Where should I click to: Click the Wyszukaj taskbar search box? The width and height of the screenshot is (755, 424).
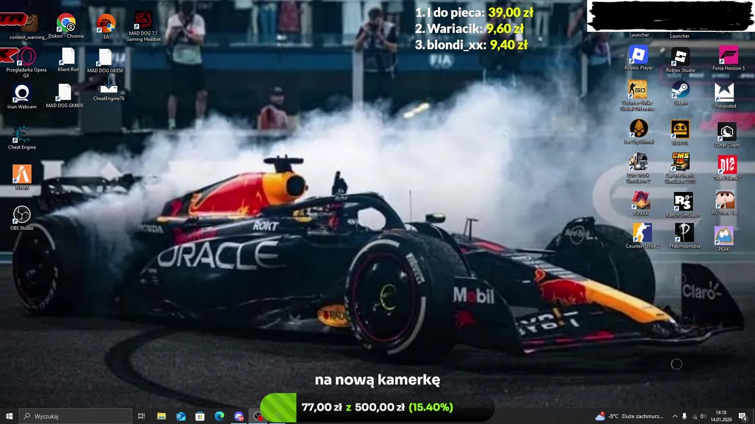75,416
